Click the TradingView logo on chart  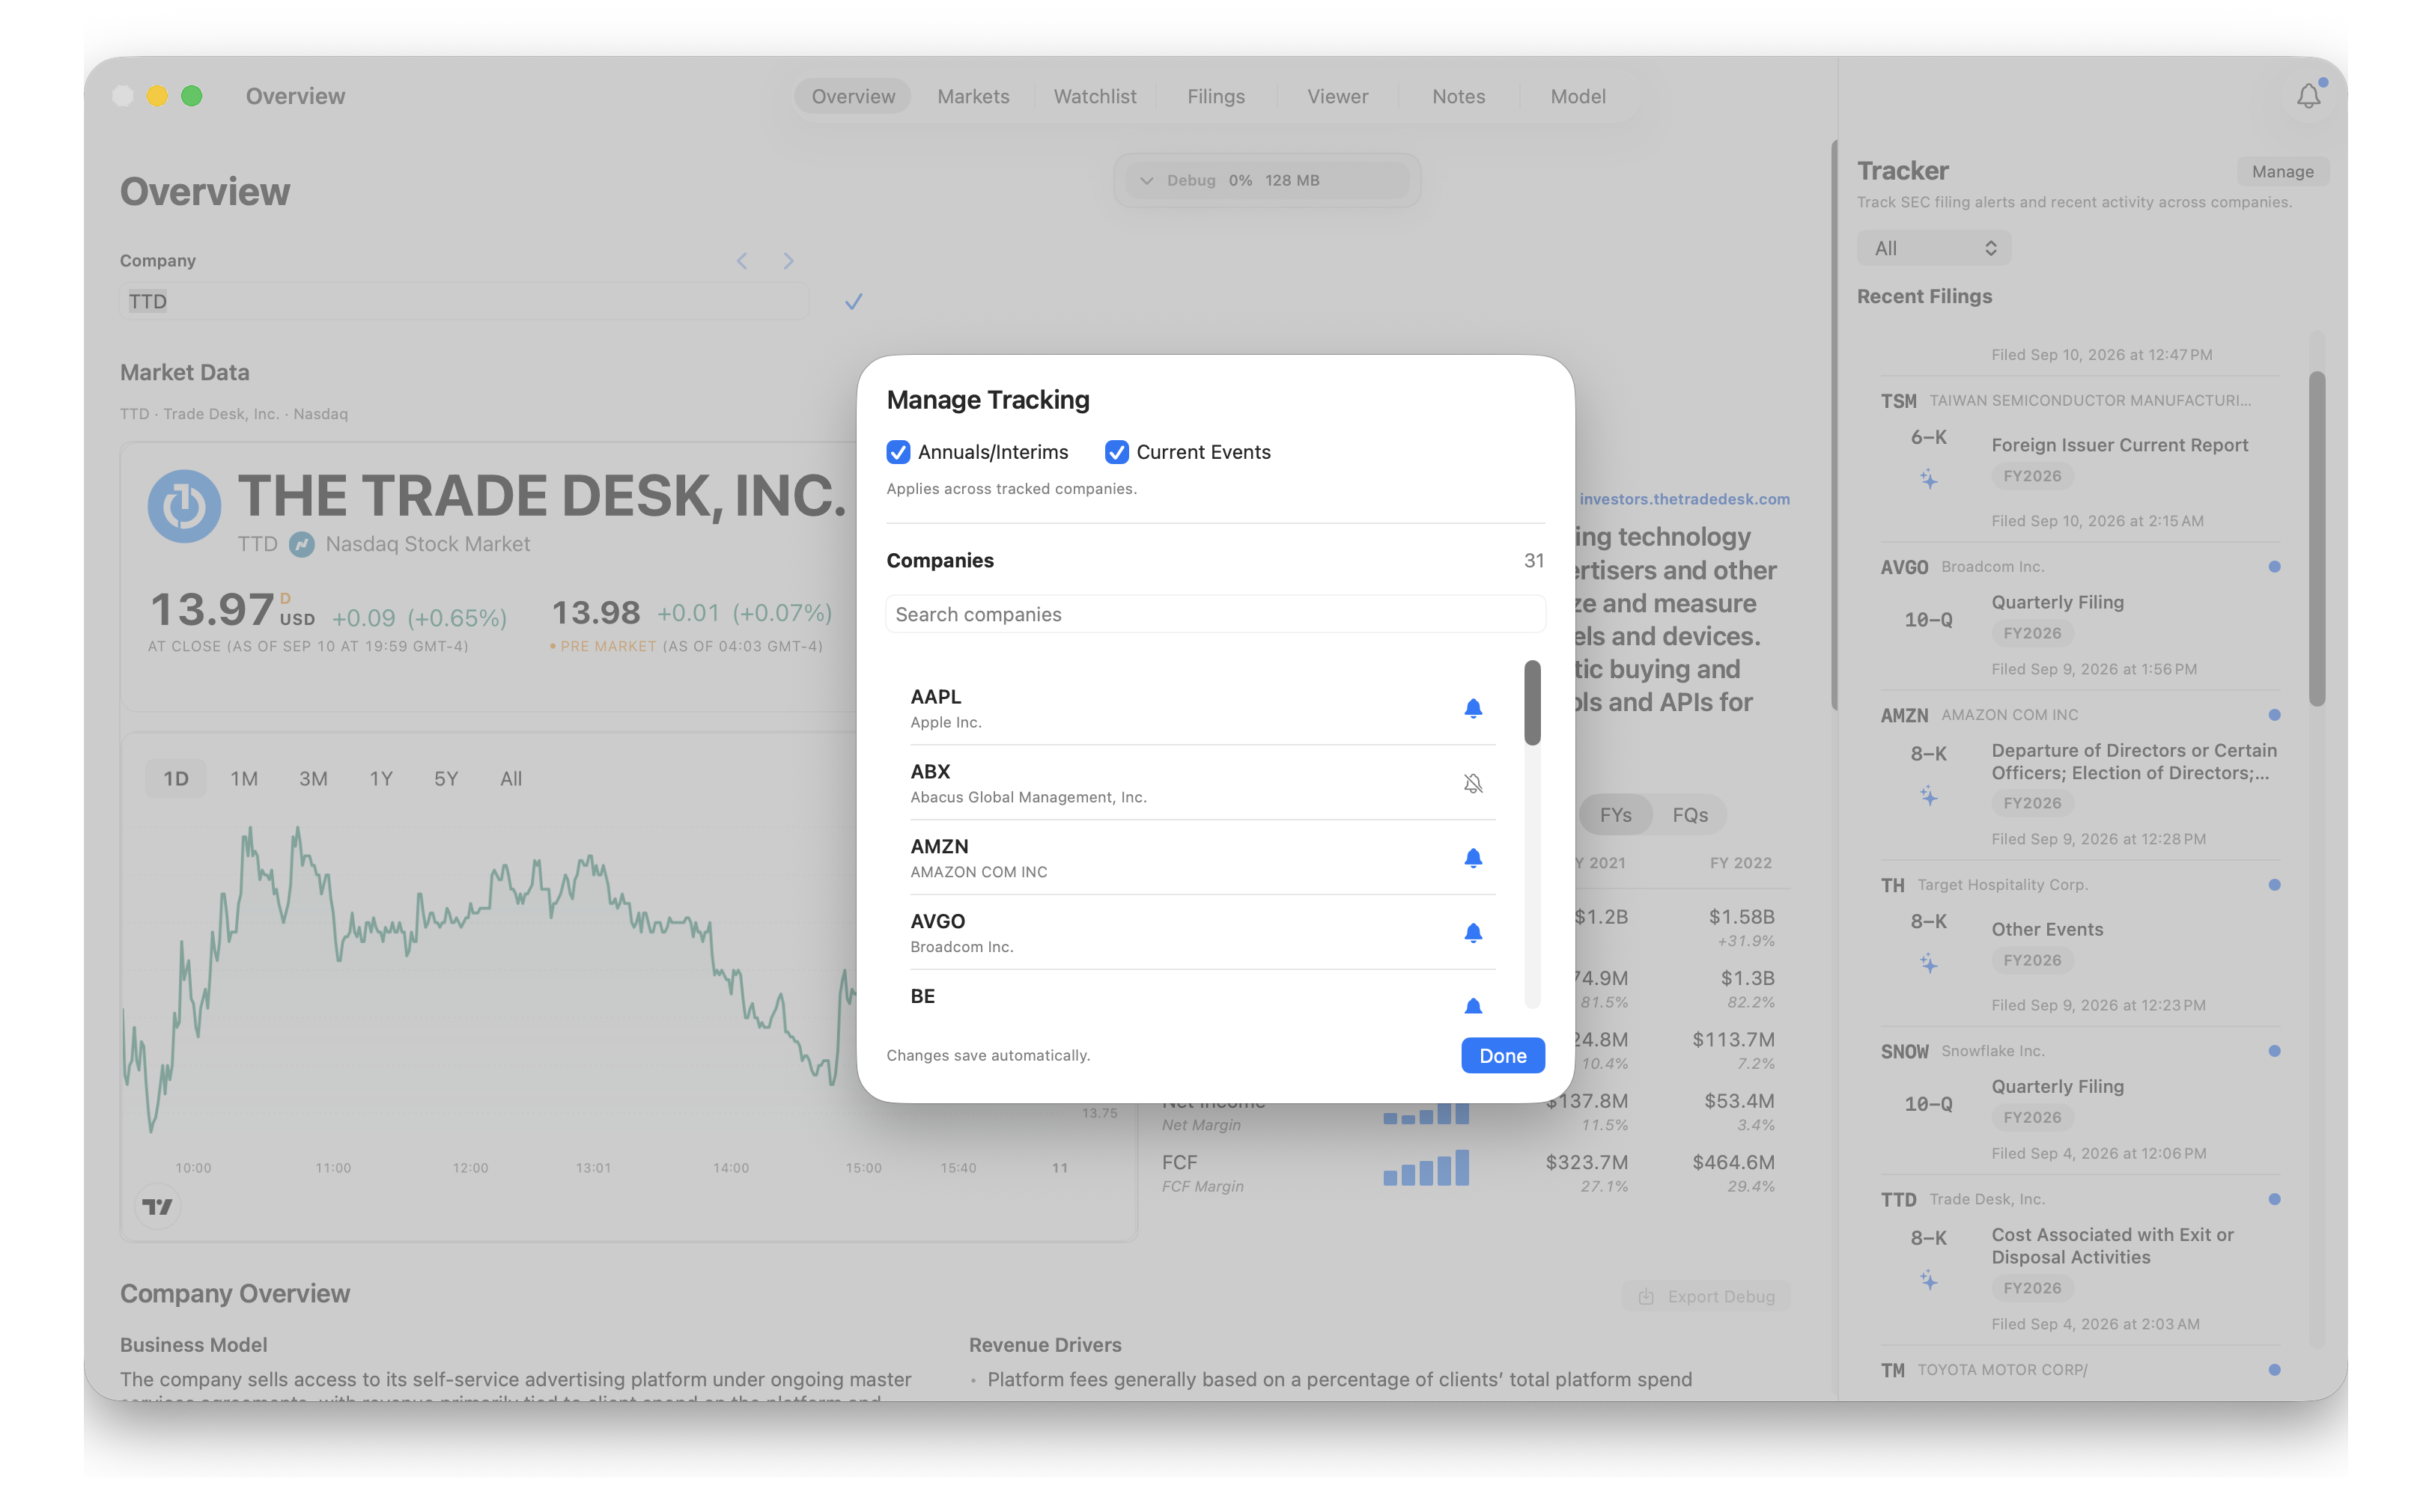tap(157, 1207)
